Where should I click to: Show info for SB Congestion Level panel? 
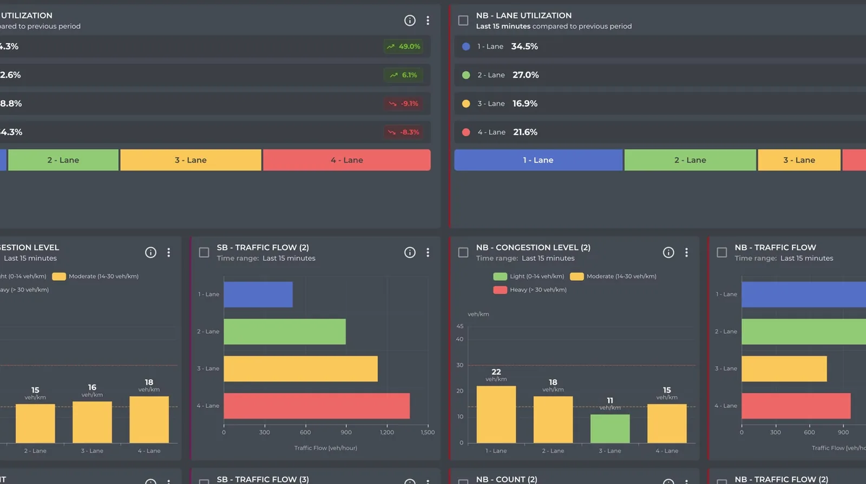[150, 252]
